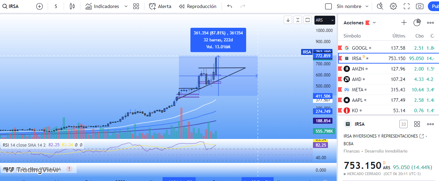The width and height of the screenshot is (439, 181).
Task: Add a symbol to the Acciones watchlist
Action: (x=404, y=23)
